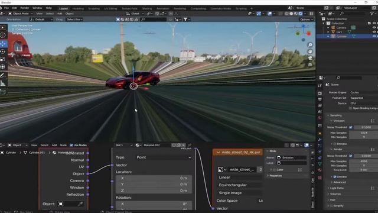
Task: Toggle the Render Denoise checkbox
Action: point(335,177)
